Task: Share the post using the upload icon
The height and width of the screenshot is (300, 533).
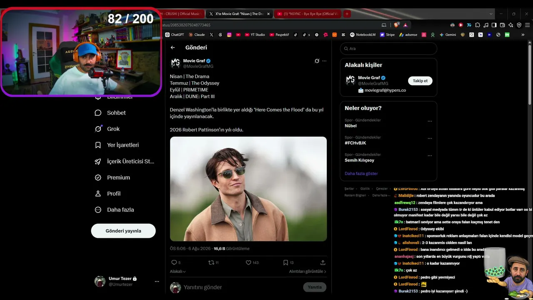Action: (x=323, y=262)
